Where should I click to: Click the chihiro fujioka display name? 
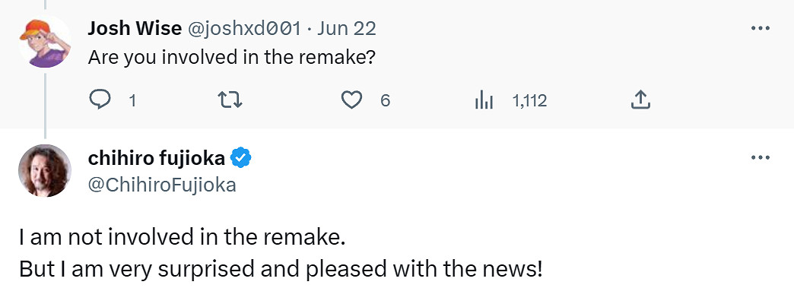click(157, 159)
